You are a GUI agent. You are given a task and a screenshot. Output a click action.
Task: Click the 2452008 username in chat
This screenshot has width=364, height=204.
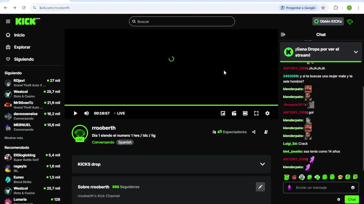click(290, 76)
